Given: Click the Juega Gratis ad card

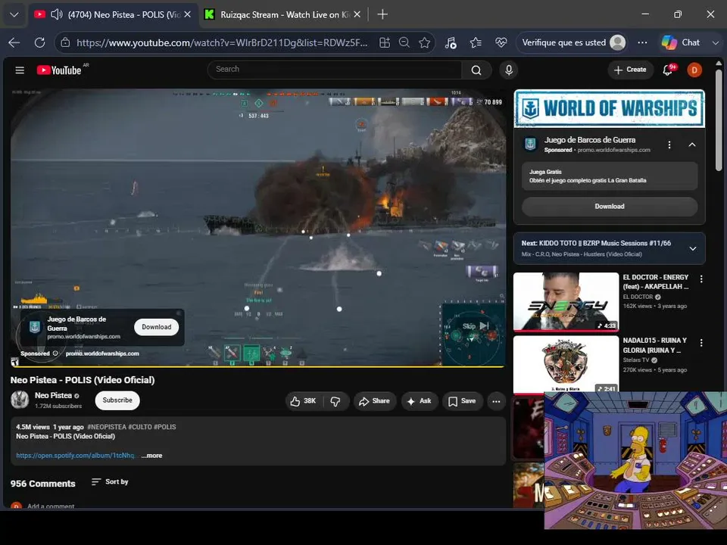Looking at the screenshot, I should pos(609,176).
